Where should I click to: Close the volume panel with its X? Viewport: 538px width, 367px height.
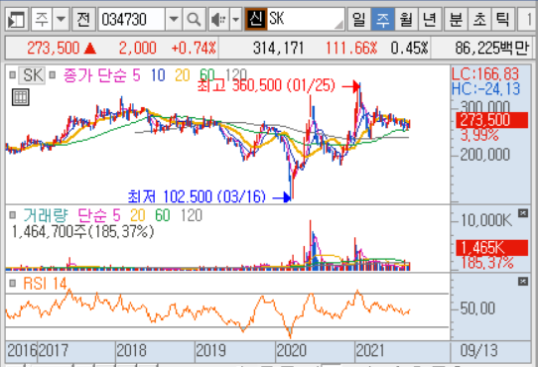(522, 213)
